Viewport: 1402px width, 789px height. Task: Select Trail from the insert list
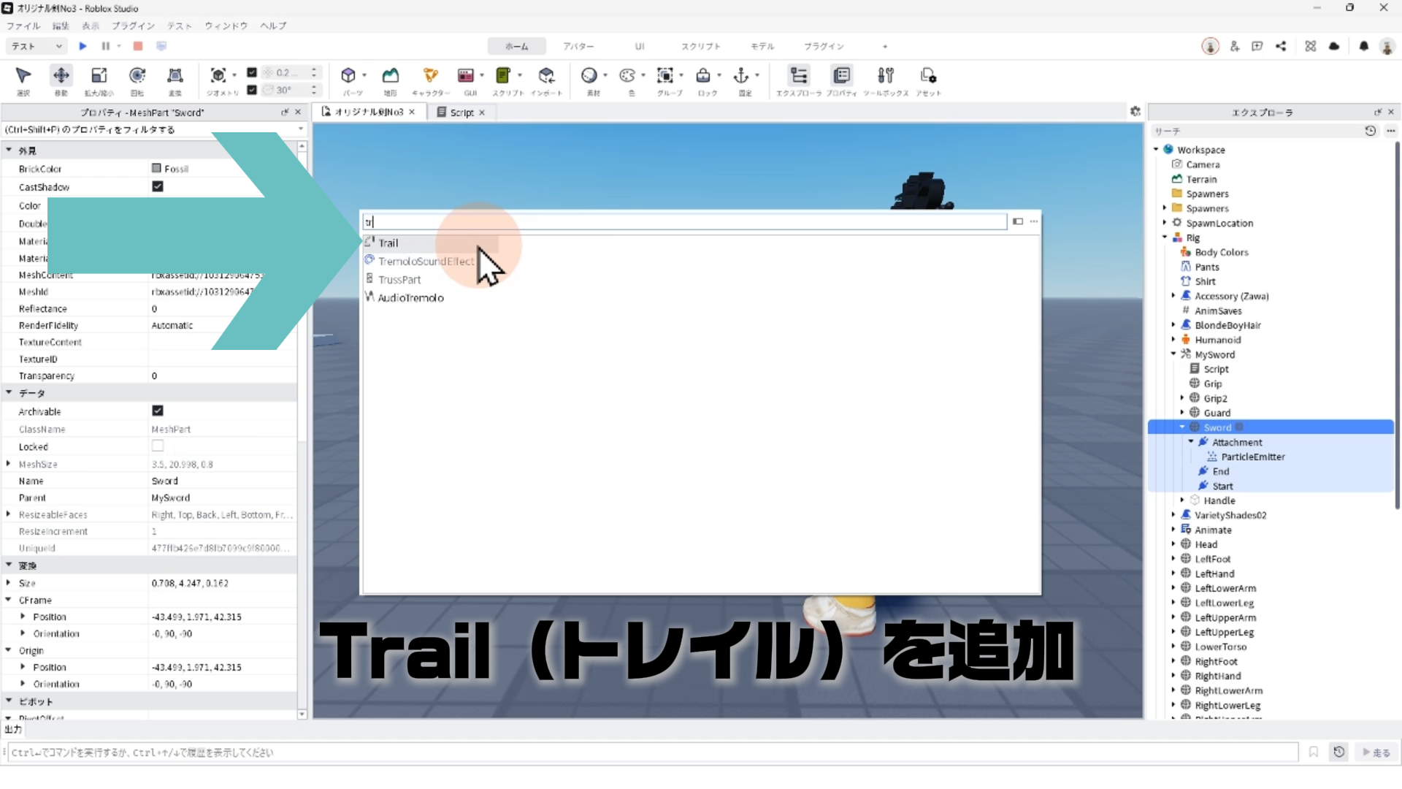(x=388, y=243)
